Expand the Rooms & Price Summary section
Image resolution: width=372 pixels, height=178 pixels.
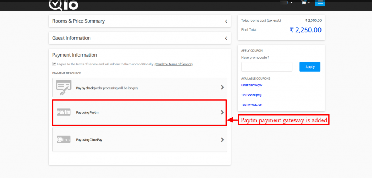click(140, 21)
